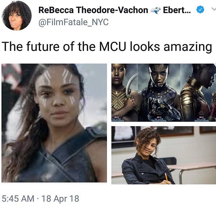
Task: Click the airplane emoji in the name
Action: pos(155,10)
